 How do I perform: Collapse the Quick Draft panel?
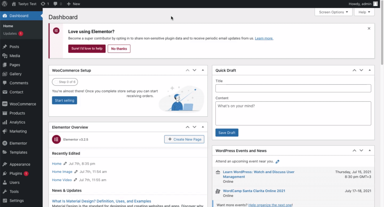pyautogui.click(x=369, y=70)
